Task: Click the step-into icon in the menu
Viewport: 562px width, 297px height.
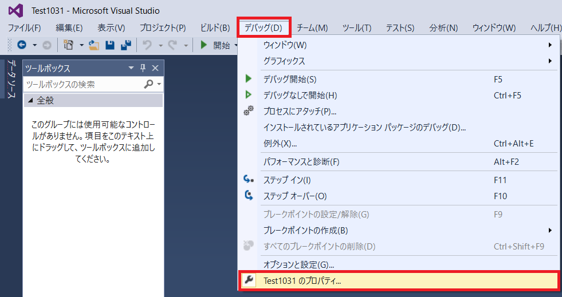Action: coord(249,179)
